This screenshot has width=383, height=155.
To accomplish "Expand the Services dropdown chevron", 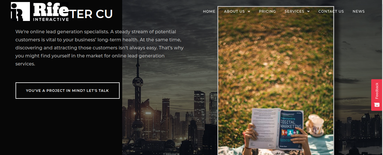I will 308,11.
